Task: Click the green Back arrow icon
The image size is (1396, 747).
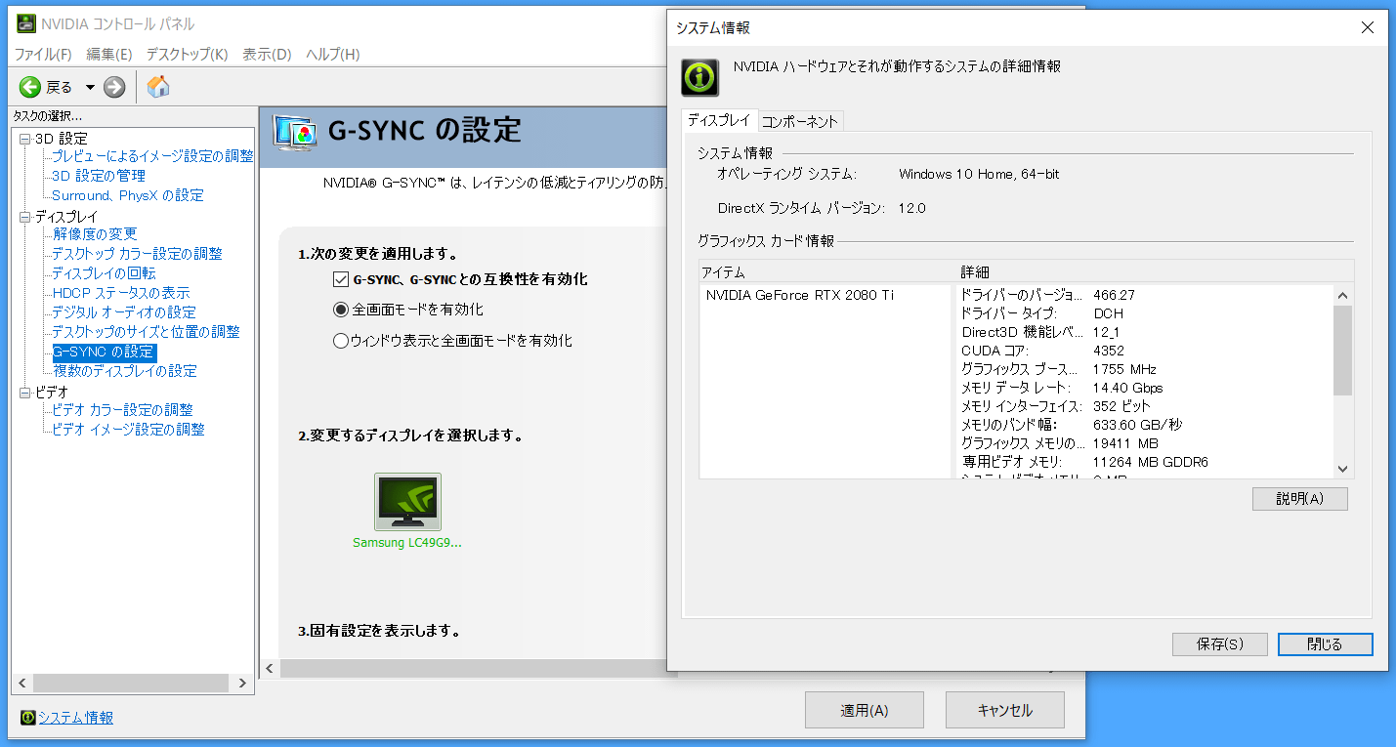Action: (29, 87)
